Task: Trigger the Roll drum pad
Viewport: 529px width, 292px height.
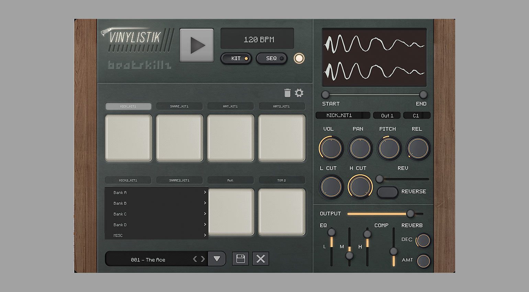Action: 231,212
